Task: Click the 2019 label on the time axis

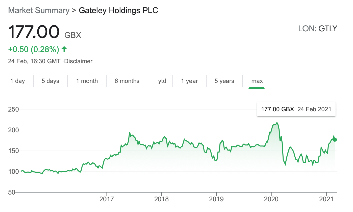Action: 216,199
